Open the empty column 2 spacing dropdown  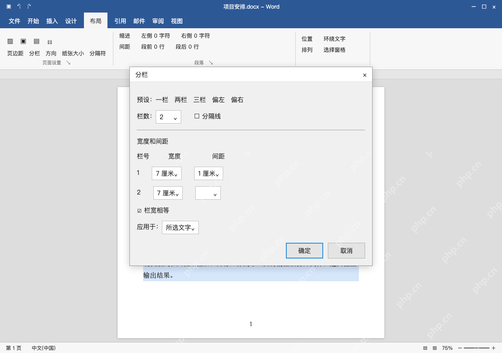(208, 193)
